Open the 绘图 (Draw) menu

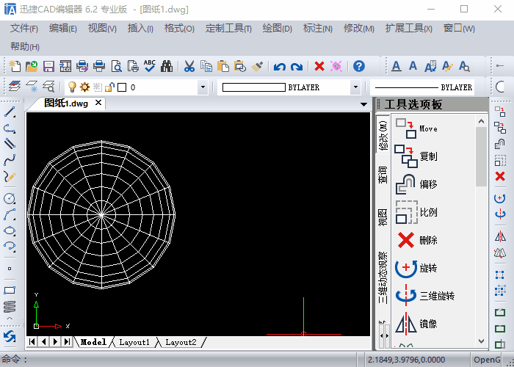tap(276, 29)
